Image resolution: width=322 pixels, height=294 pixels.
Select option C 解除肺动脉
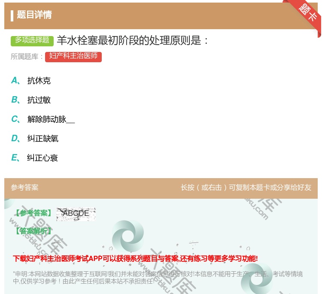pyautogui.click(x=43, y=119)
